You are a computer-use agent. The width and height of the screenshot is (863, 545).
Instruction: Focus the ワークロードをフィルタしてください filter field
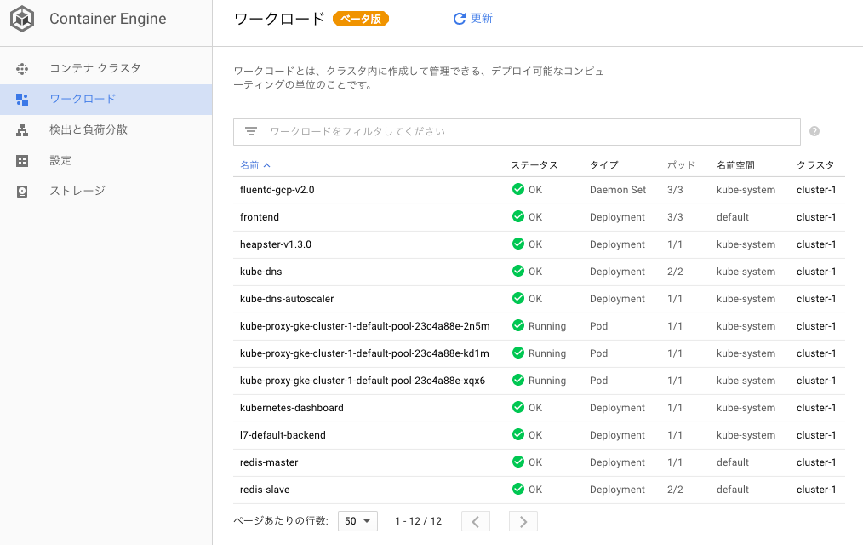tap(517, 132)
